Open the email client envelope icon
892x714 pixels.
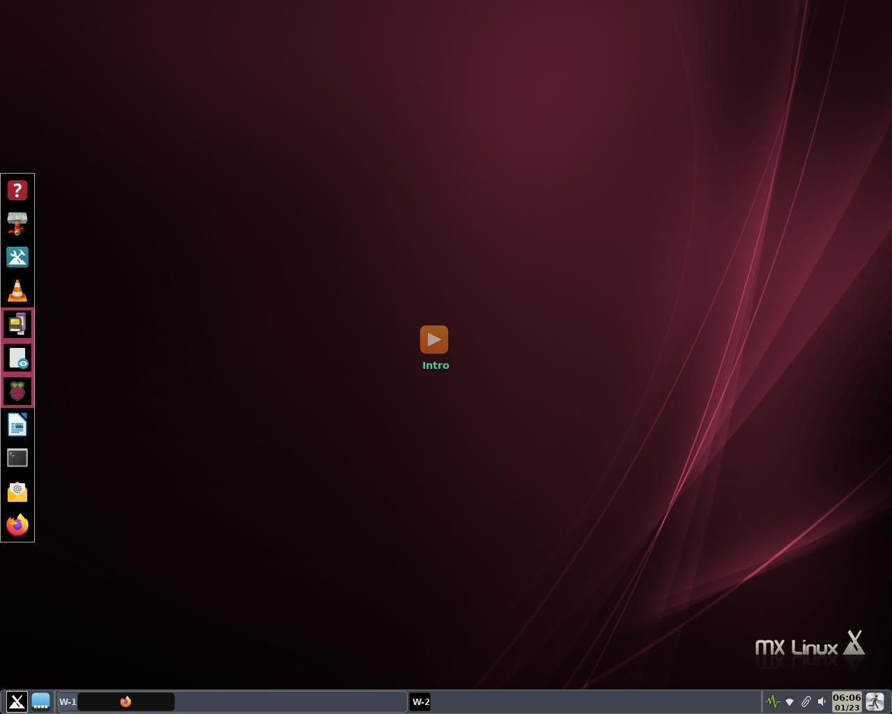[x=17, y=492]
